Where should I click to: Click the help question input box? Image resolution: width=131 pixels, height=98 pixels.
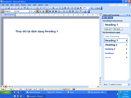pyautogui.click(x=118, y=5)
